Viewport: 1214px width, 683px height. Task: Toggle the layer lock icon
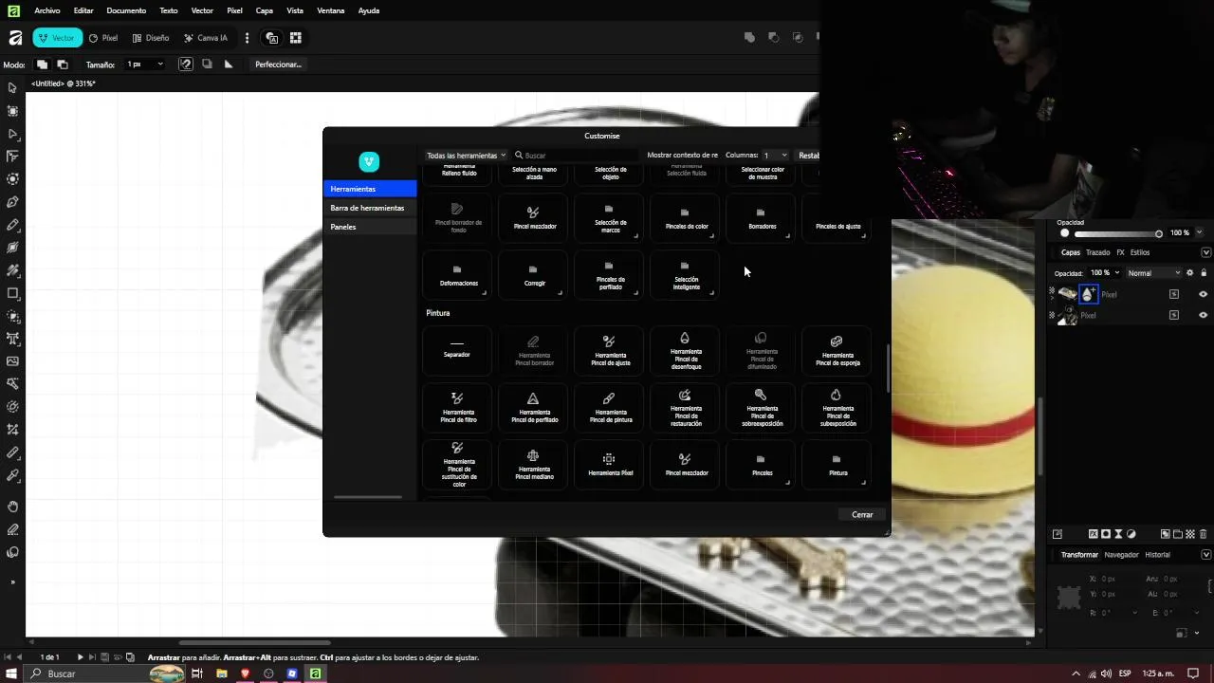point(1204,273)
